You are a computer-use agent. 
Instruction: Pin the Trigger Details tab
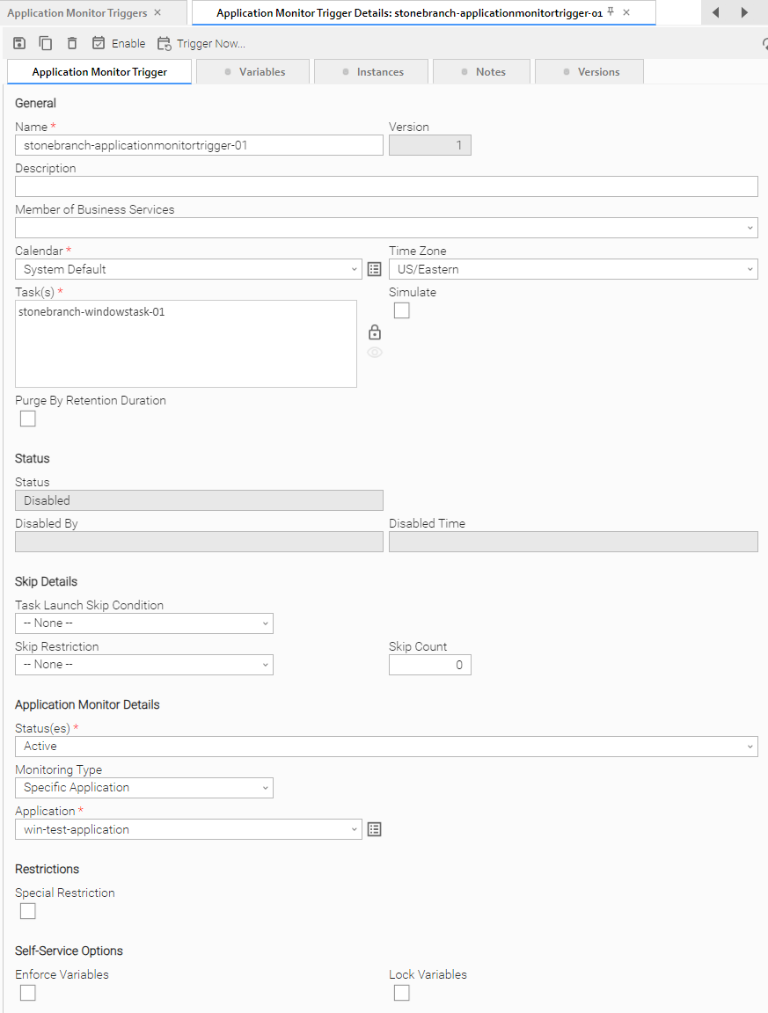coord(611,12)
